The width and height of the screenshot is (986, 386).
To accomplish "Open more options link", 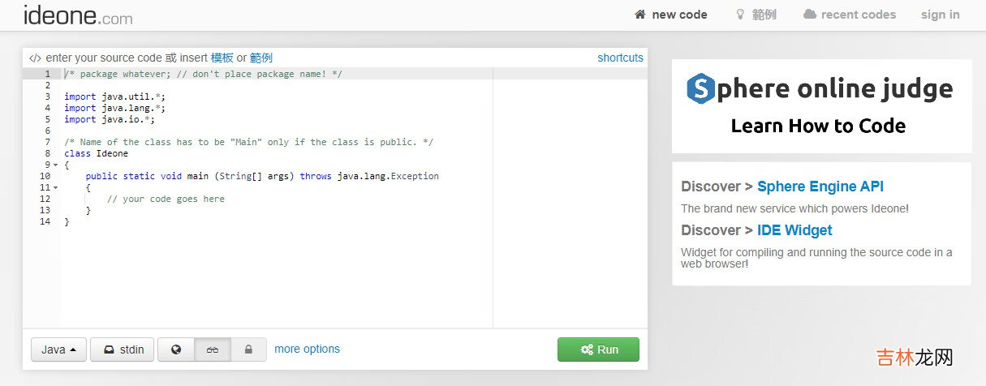I will pos(307,349).
